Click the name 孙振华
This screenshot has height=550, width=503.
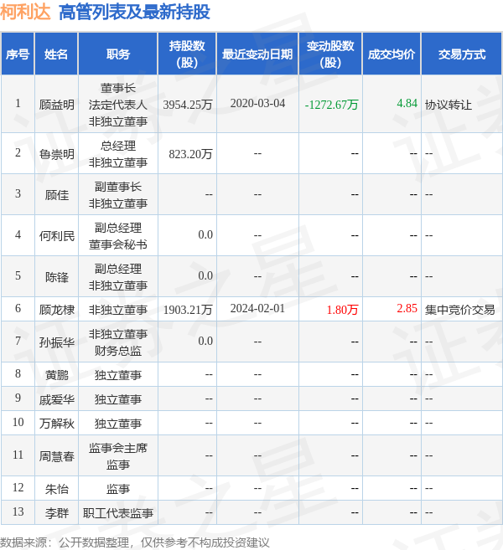(x=56, y=342)
